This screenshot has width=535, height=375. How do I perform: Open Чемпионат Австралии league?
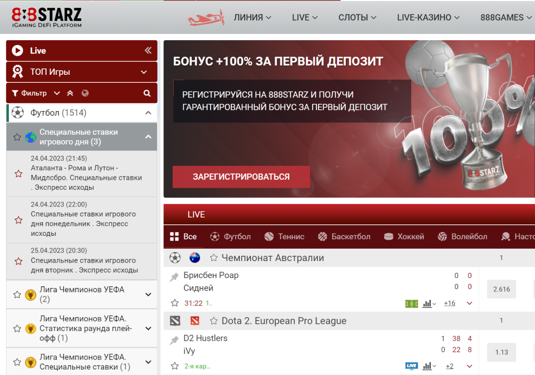click(x=272, y=258)
